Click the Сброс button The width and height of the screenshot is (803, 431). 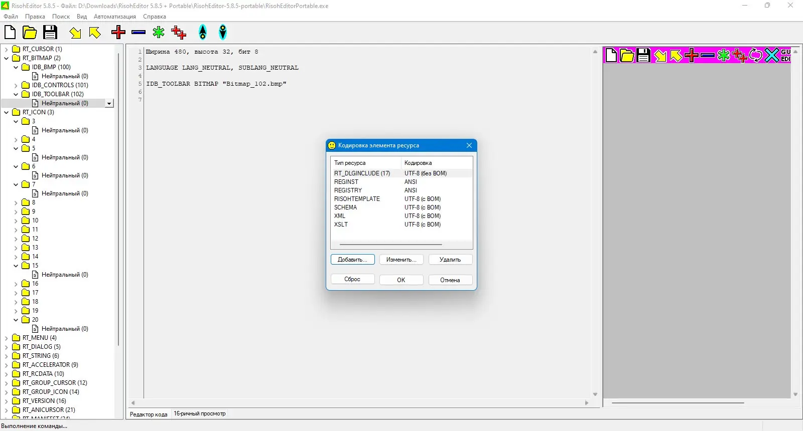click(x=353, y=279)
